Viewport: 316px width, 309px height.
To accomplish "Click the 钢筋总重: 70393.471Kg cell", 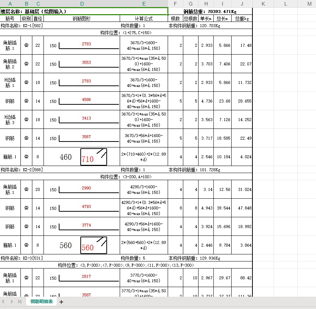I will pos(210,12).
